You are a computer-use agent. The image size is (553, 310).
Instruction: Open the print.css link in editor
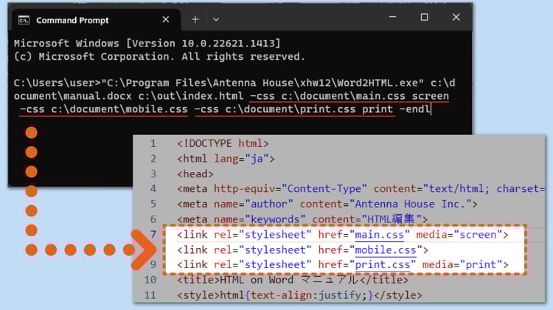pyautogui.click(x=382, y=264)
